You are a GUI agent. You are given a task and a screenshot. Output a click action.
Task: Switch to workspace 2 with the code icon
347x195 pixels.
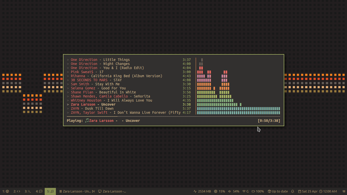tap(17, 191)
